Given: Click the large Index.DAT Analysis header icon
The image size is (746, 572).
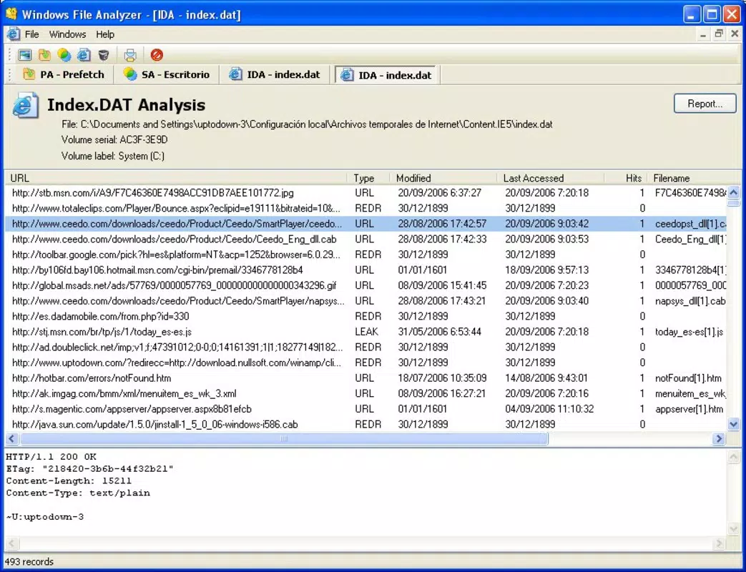Looking at the screenshot, I should [25, 106].
